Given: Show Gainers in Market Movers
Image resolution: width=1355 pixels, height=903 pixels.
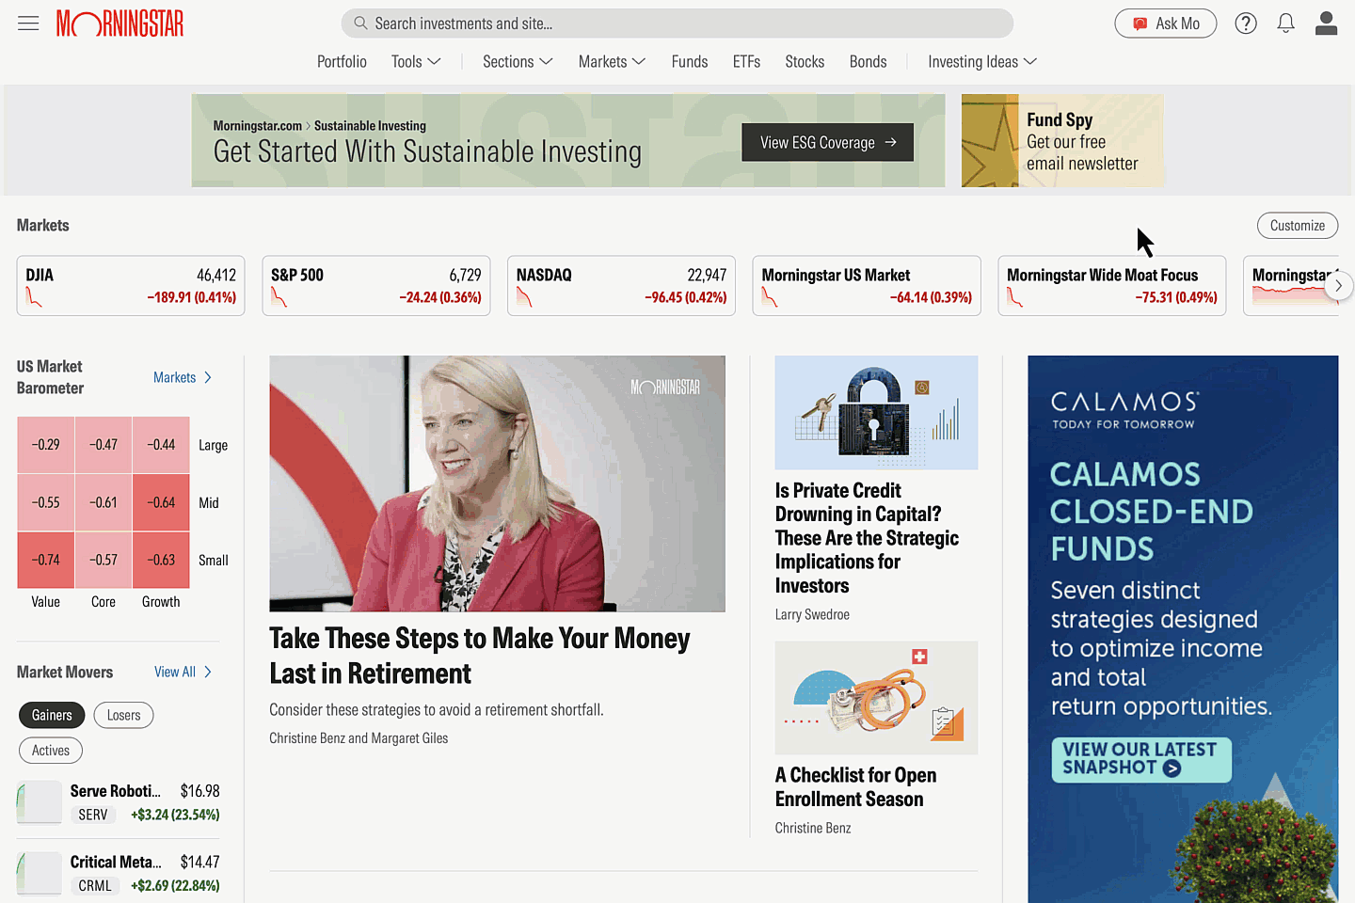Looking at the screenshot, I should click(52, 715).
